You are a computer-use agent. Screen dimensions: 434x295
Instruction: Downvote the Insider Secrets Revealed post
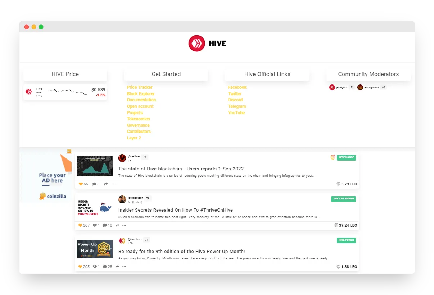click(x=95, y=225)
